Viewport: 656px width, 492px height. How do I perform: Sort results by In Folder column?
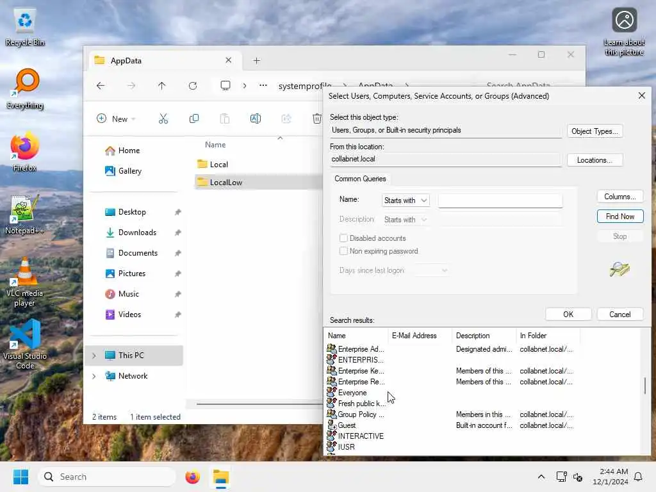[x=548, y=336]
